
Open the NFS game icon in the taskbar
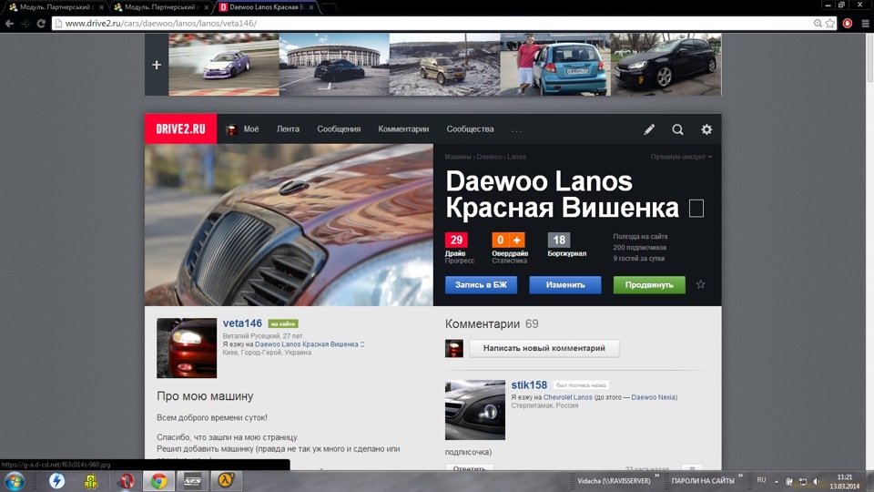(x=192, y=481)
